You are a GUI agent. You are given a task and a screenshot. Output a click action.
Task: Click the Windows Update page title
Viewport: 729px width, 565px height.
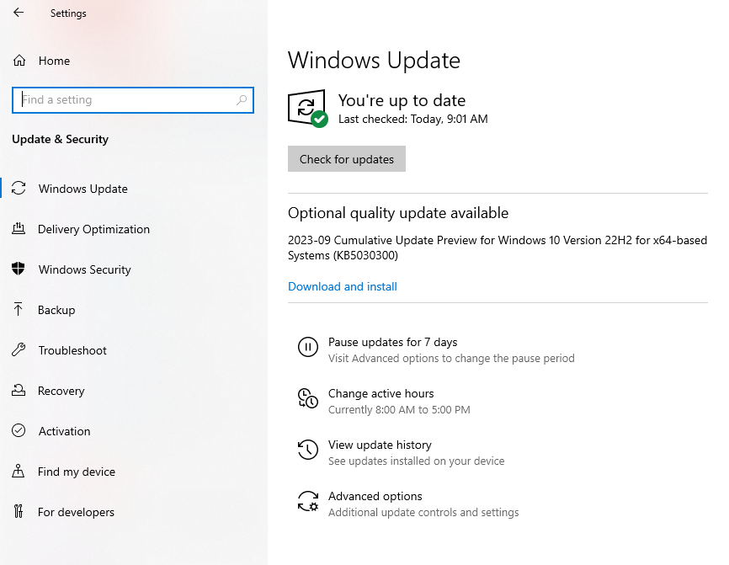click(374, 61)
